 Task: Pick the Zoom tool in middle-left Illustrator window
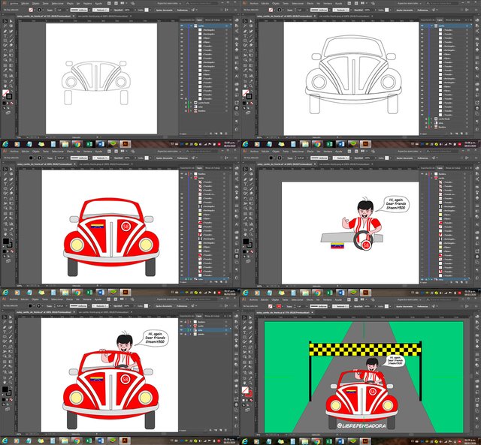(x=11, y=234)
